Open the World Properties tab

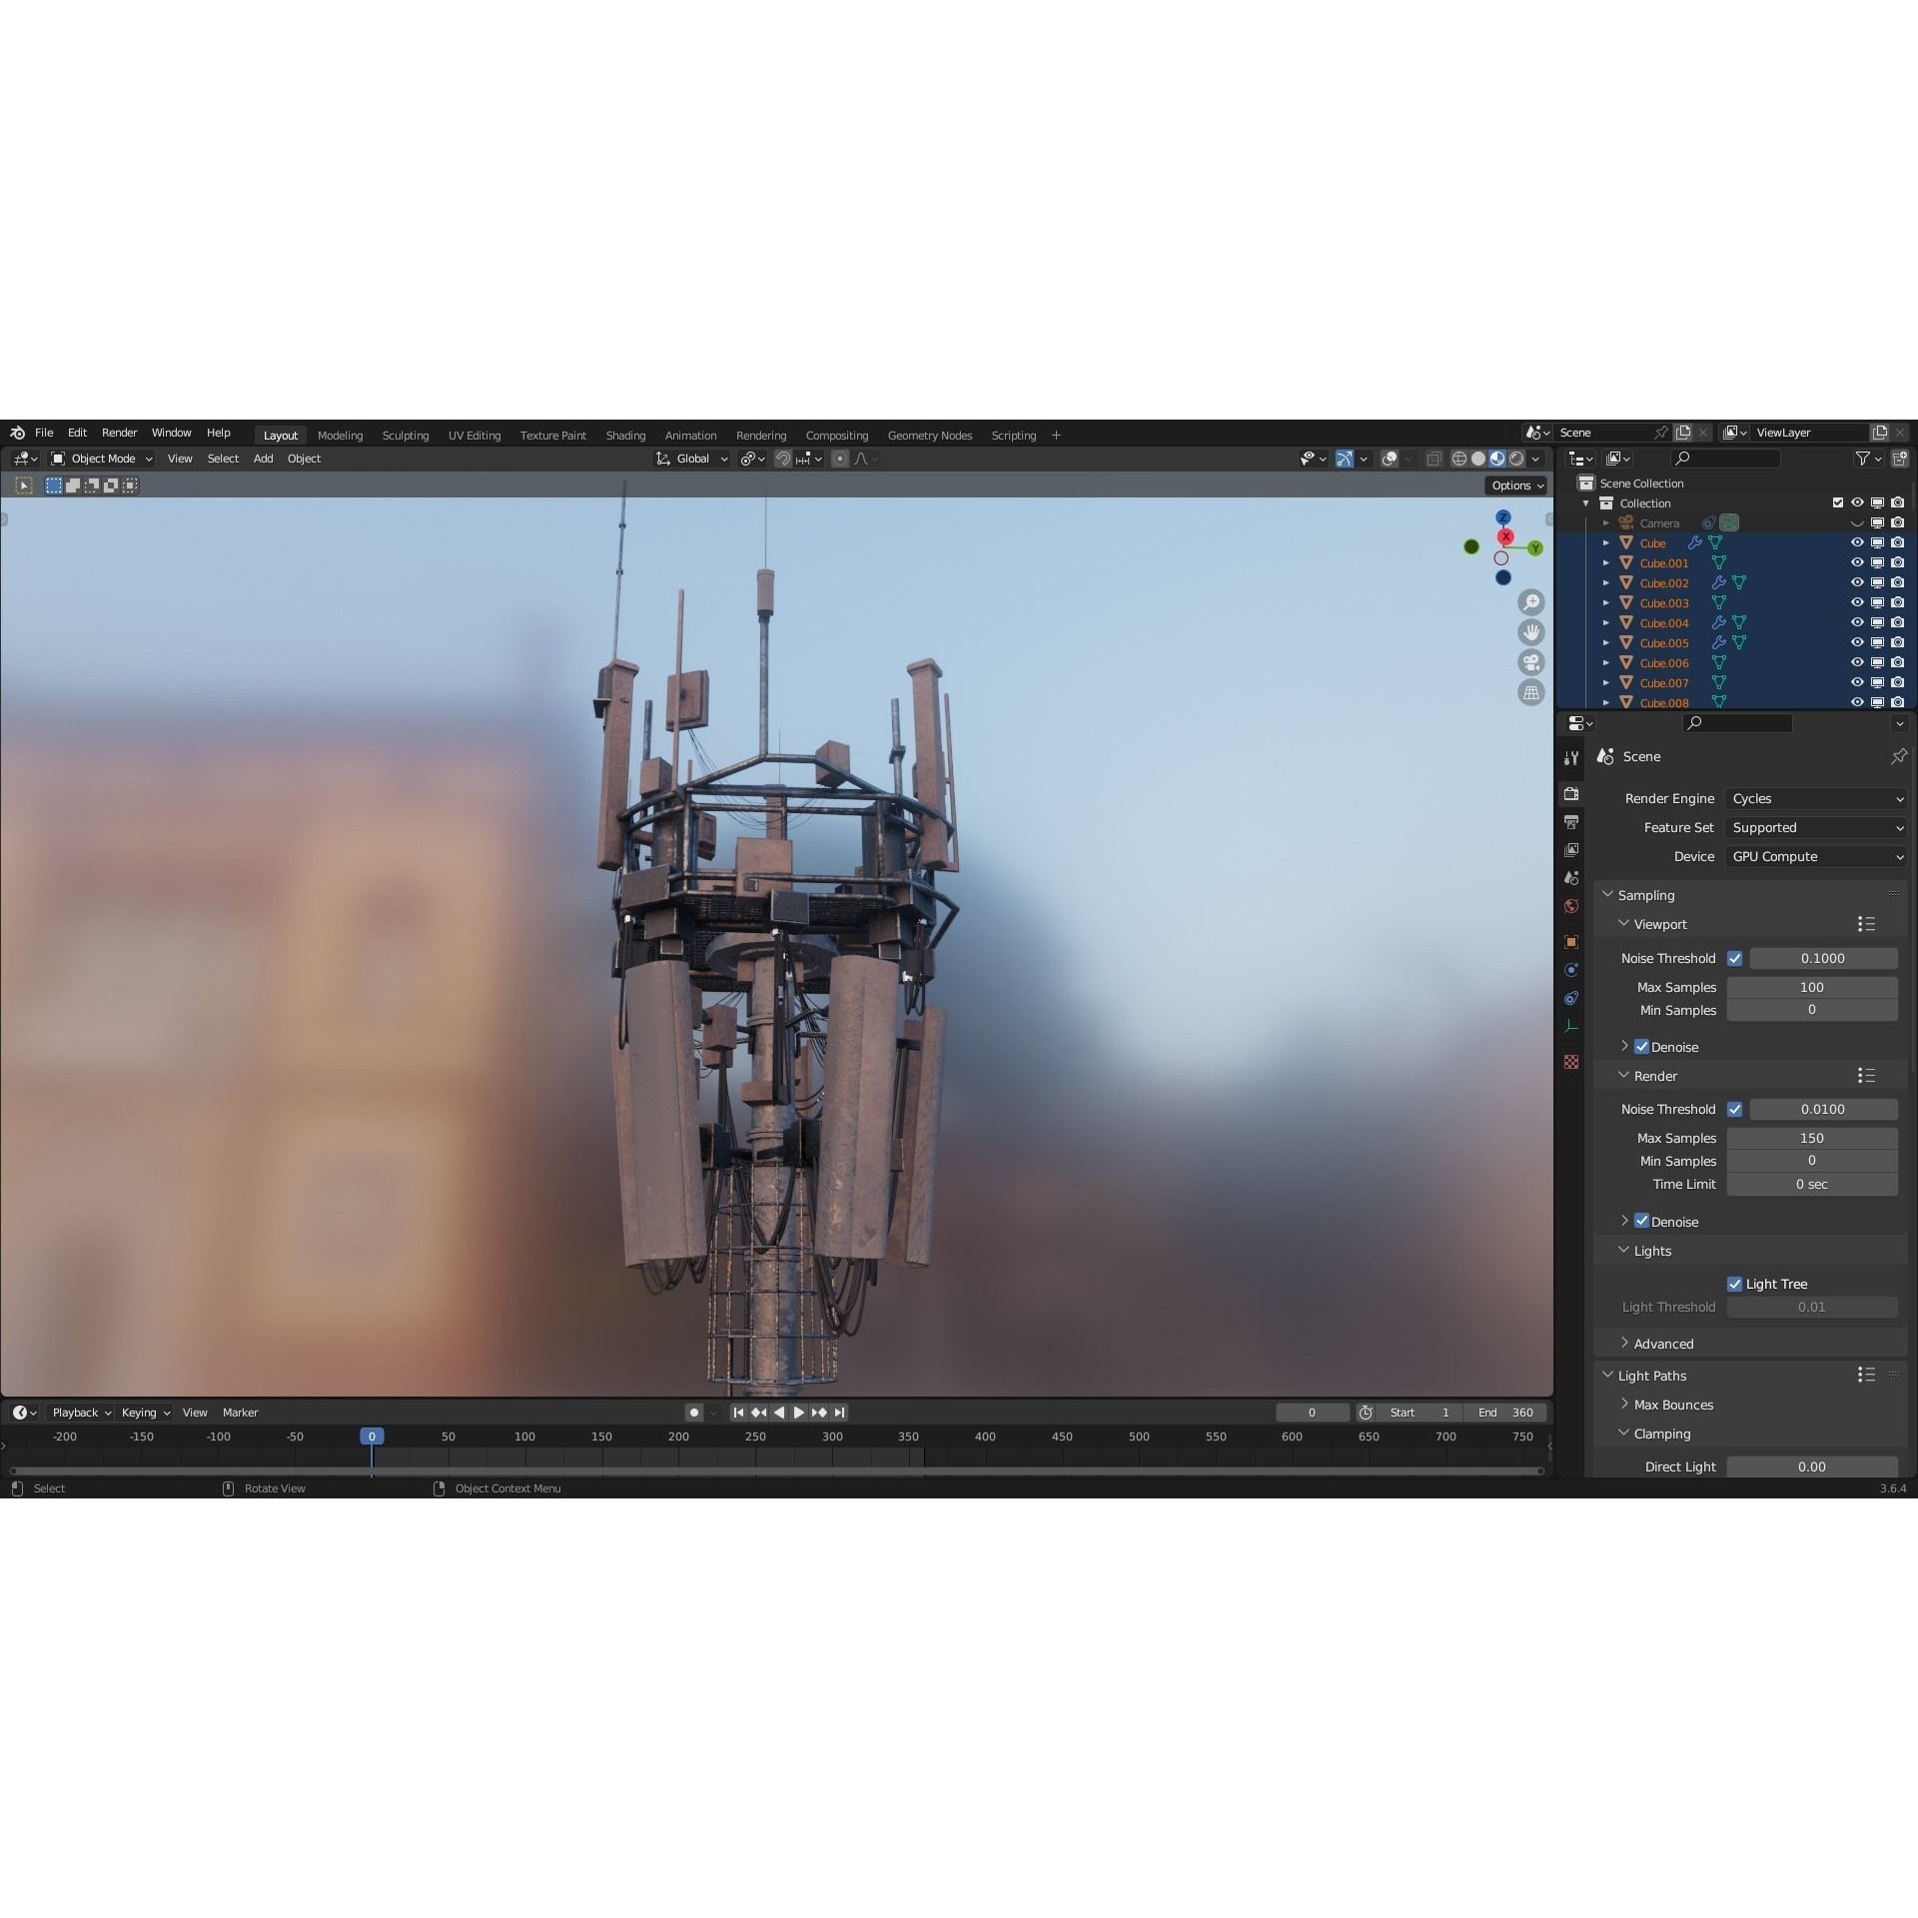1571,906
